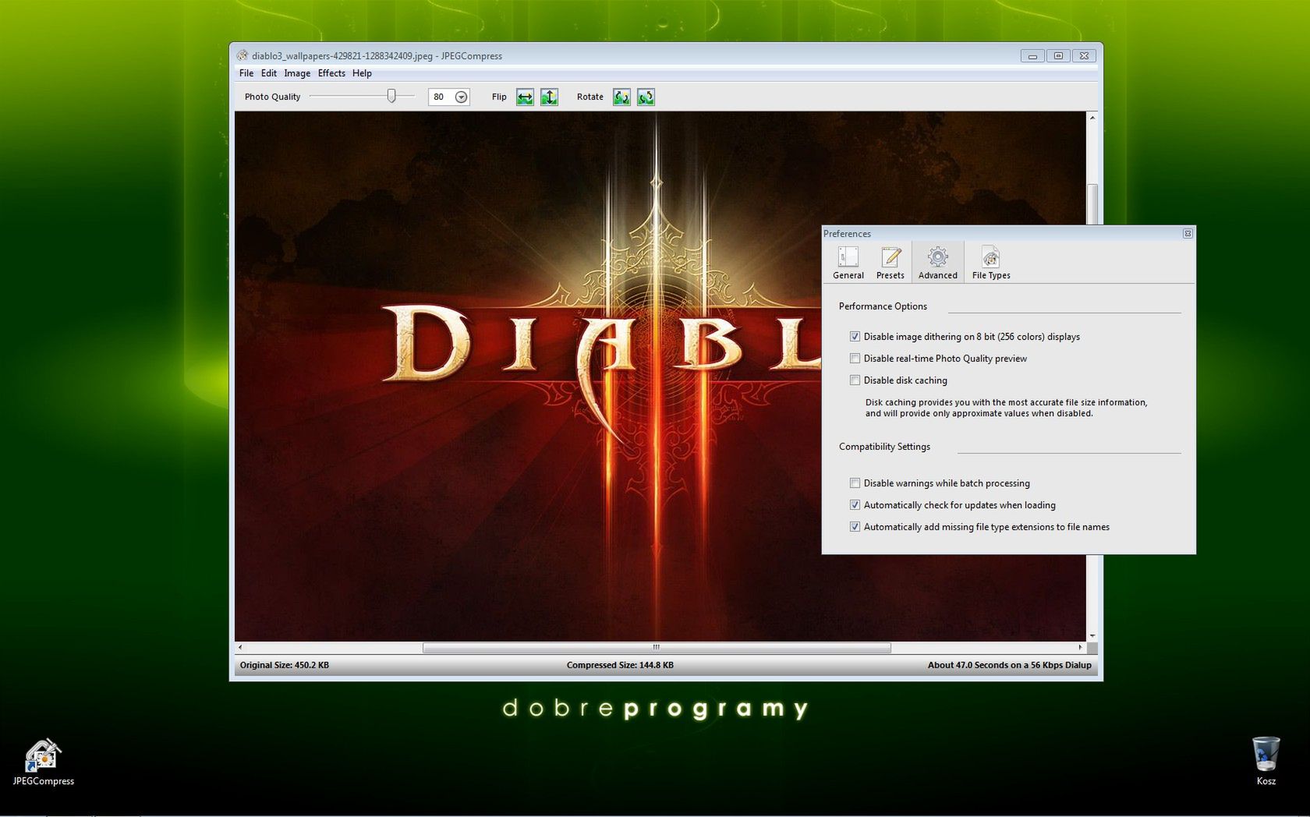Maximize the JPEGCompress window
This screenshot has height=817, width=1310.
pyautogui.click(x=1058, y=55)
